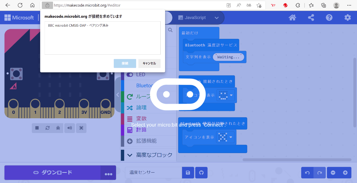Edit the "Waiting..." string value
The image size is (357, 183).
point(228,57)
